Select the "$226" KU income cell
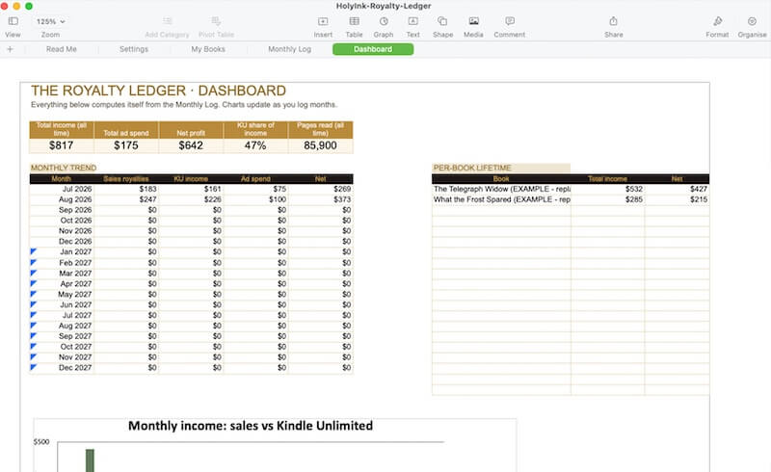This screenshot has width=771, height=472. pos(191,199)
